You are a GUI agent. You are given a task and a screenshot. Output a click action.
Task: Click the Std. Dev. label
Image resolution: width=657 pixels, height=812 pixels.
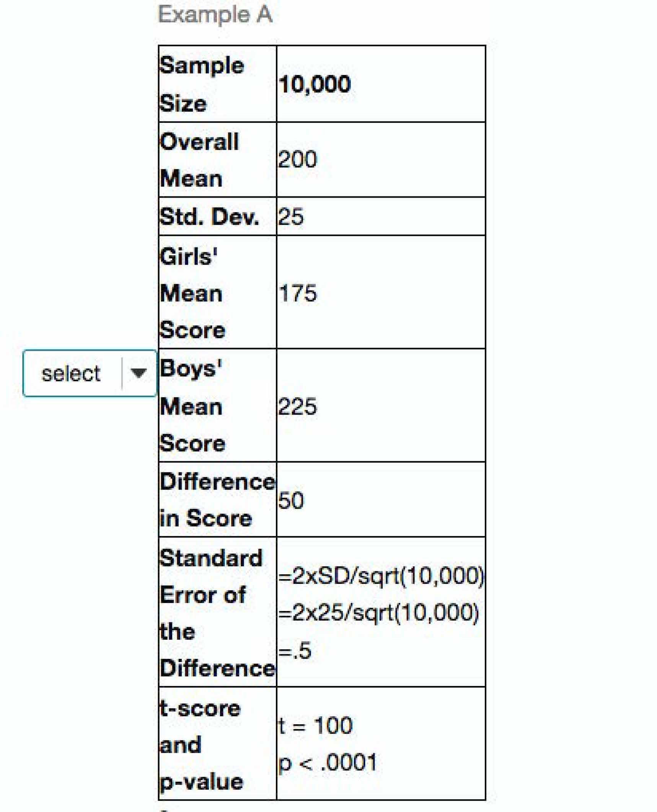pyautogui.click(x=209, y=217)
